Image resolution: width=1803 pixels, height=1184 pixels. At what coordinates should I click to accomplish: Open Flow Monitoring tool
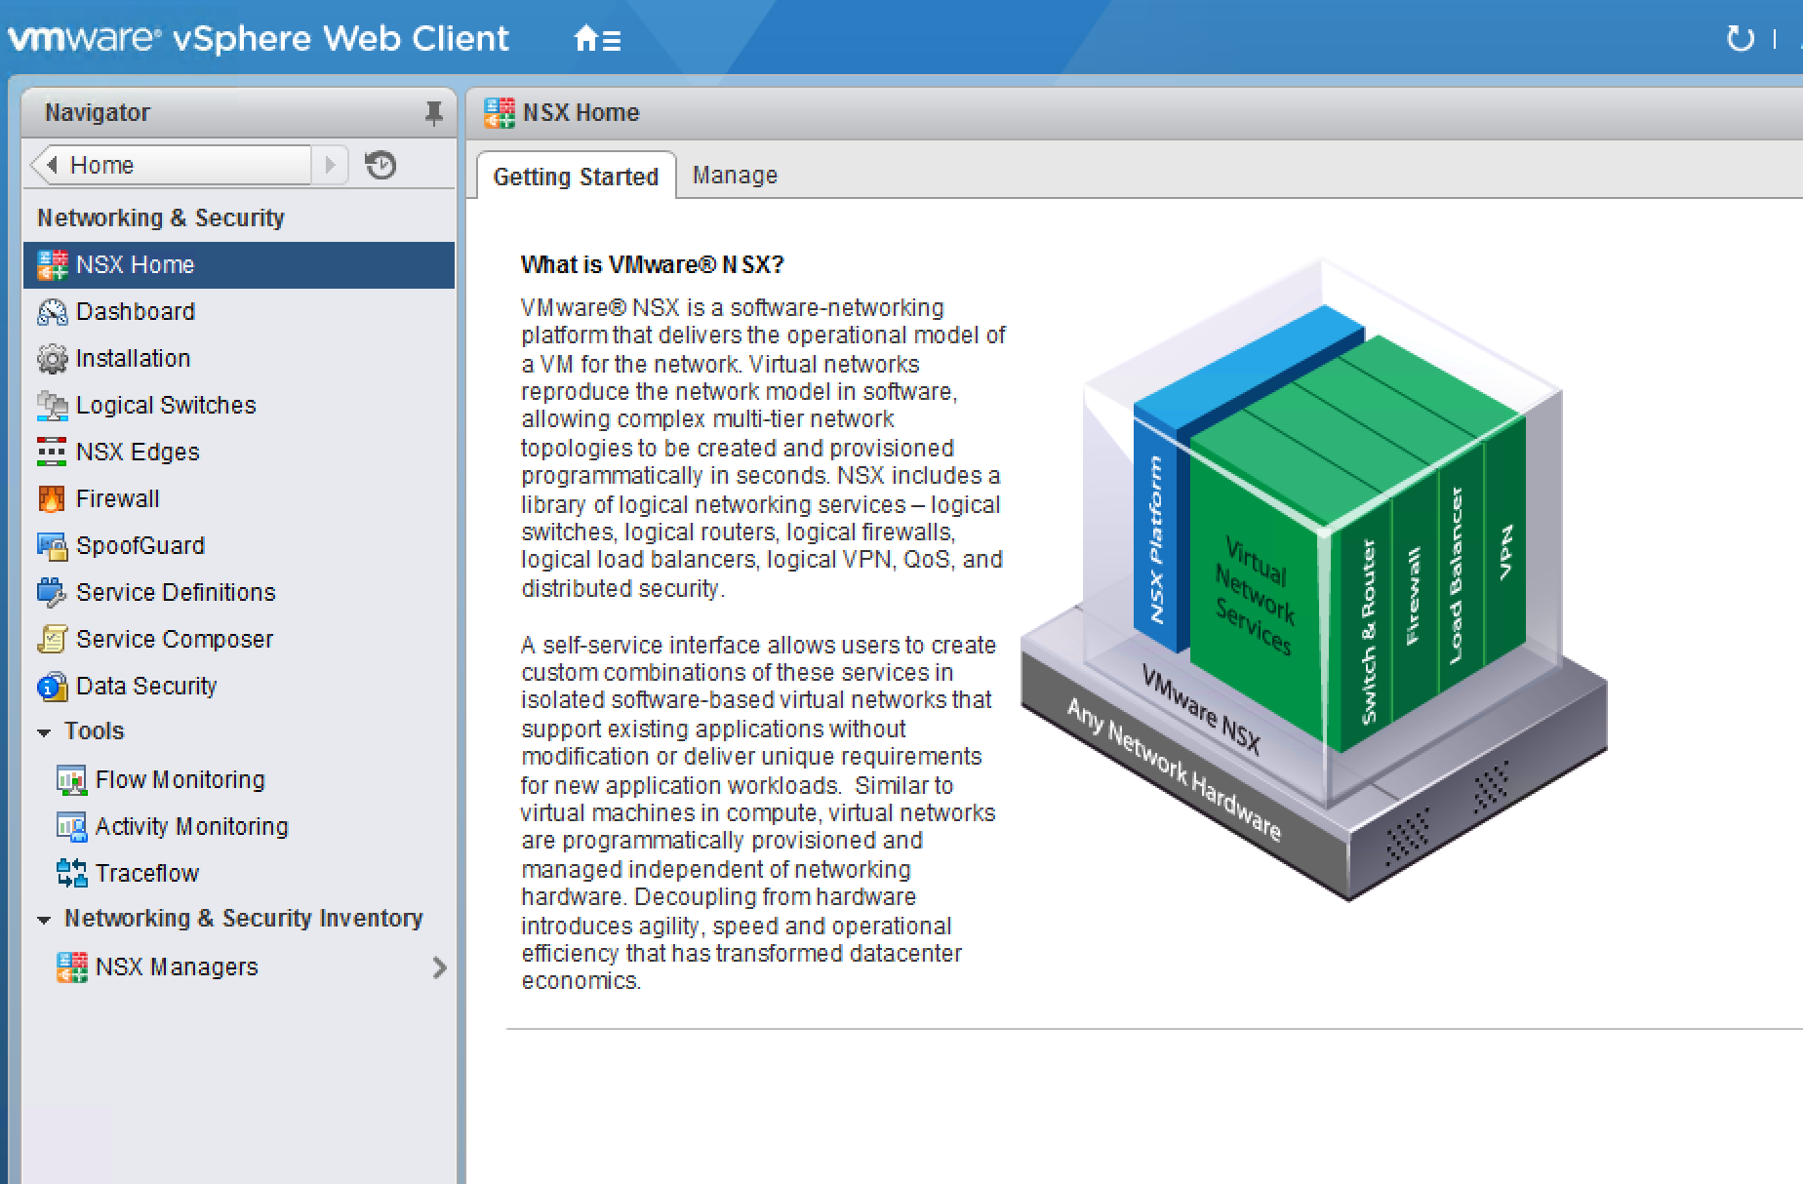[239, 779]
